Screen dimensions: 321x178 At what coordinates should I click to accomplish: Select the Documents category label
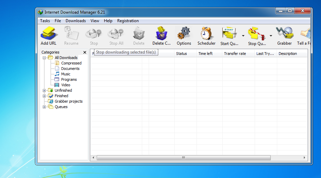pyautogui.click(x=70, y=69)
